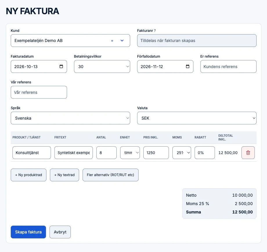Expand the Kund dropdown chevron

pos(122,41)
